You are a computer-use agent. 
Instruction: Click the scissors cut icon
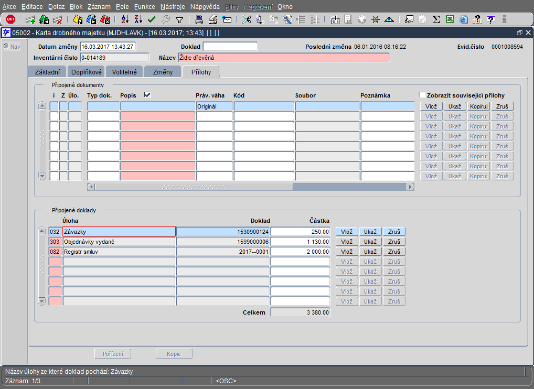[x=246, y=20]
